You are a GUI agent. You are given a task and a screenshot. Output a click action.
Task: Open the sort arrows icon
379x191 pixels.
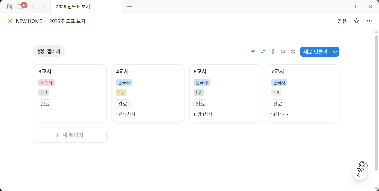tap(263, 52)
